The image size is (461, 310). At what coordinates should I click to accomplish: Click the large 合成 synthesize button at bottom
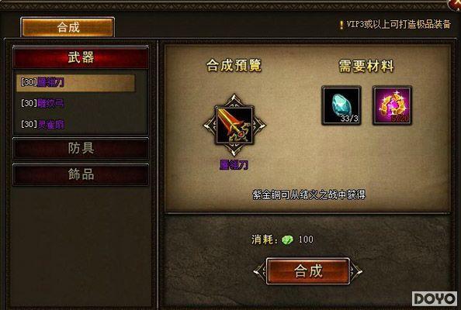pos(308,271)
